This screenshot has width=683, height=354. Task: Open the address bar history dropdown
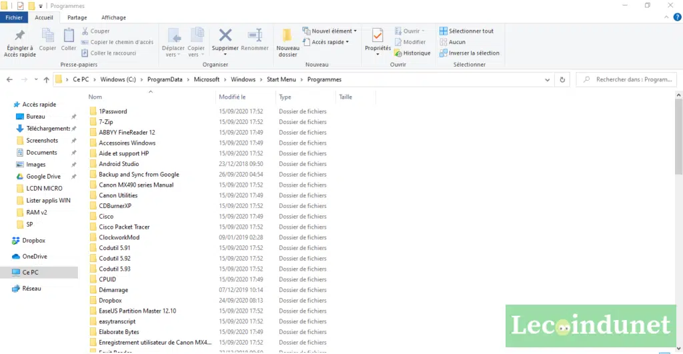point(547,80)
